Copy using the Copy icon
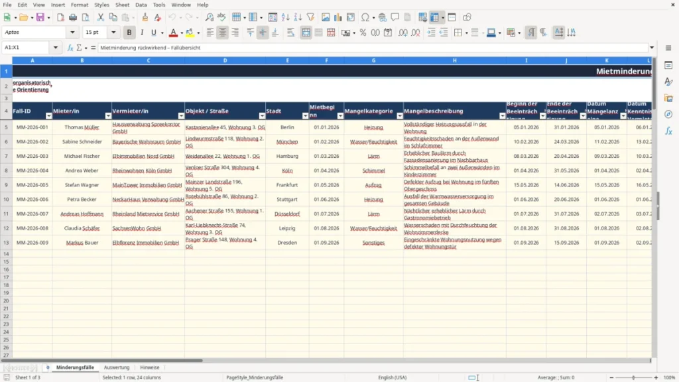This screenshot has width=679, height=382. pyautogui.click(x=113, y=17)
